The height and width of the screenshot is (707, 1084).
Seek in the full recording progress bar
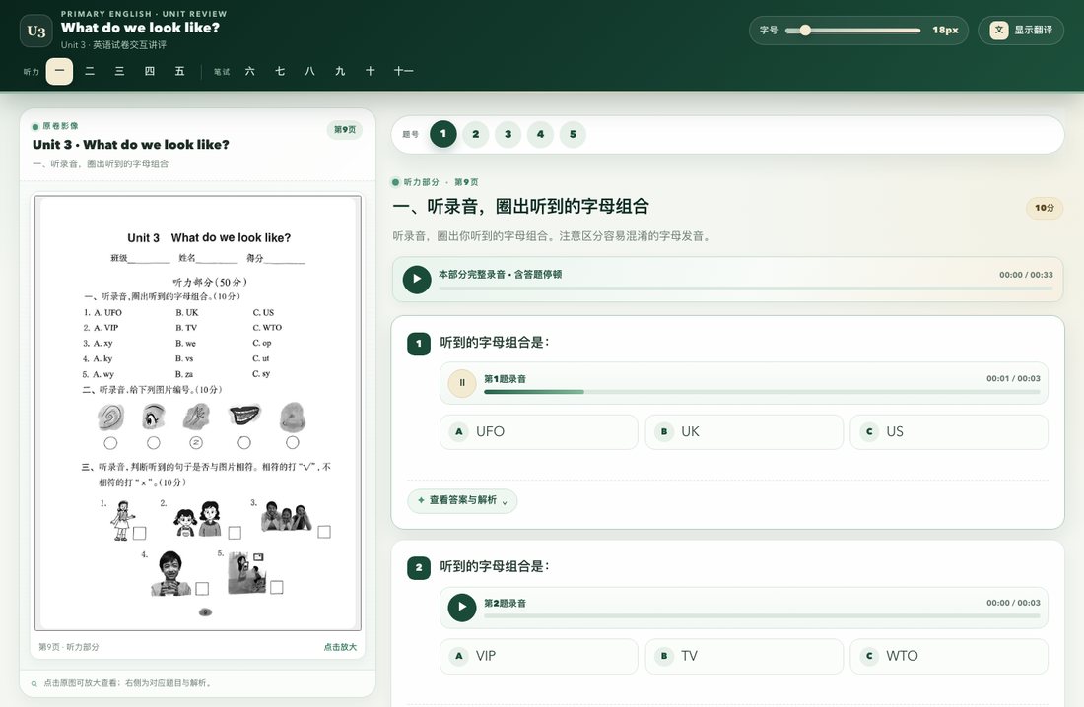tap(745, 289)
